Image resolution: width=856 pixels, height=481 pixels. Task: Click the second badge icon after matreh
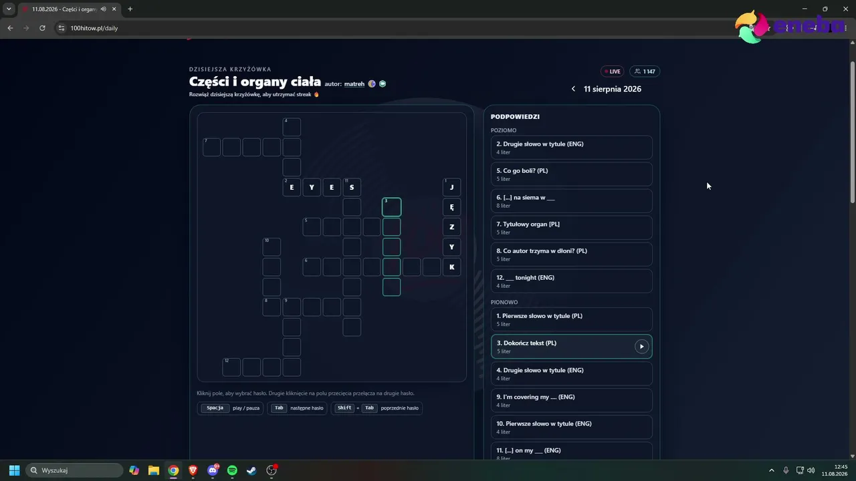[383, 84]
